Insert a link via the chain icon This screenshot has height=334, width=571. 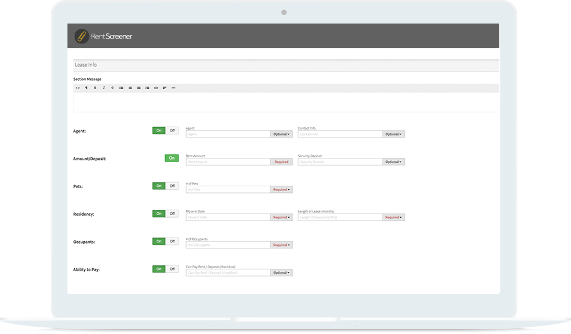tap(156, 88)
